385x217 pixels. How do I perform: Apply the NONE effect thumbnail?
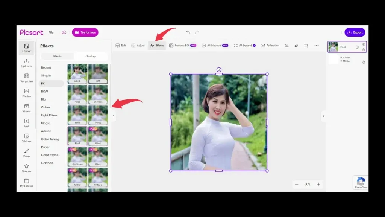coord(77,74)
